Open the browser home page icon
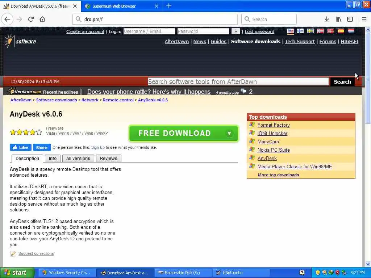Image resolution: width=371 pixels, height=278 pixels. pos(42,19)
